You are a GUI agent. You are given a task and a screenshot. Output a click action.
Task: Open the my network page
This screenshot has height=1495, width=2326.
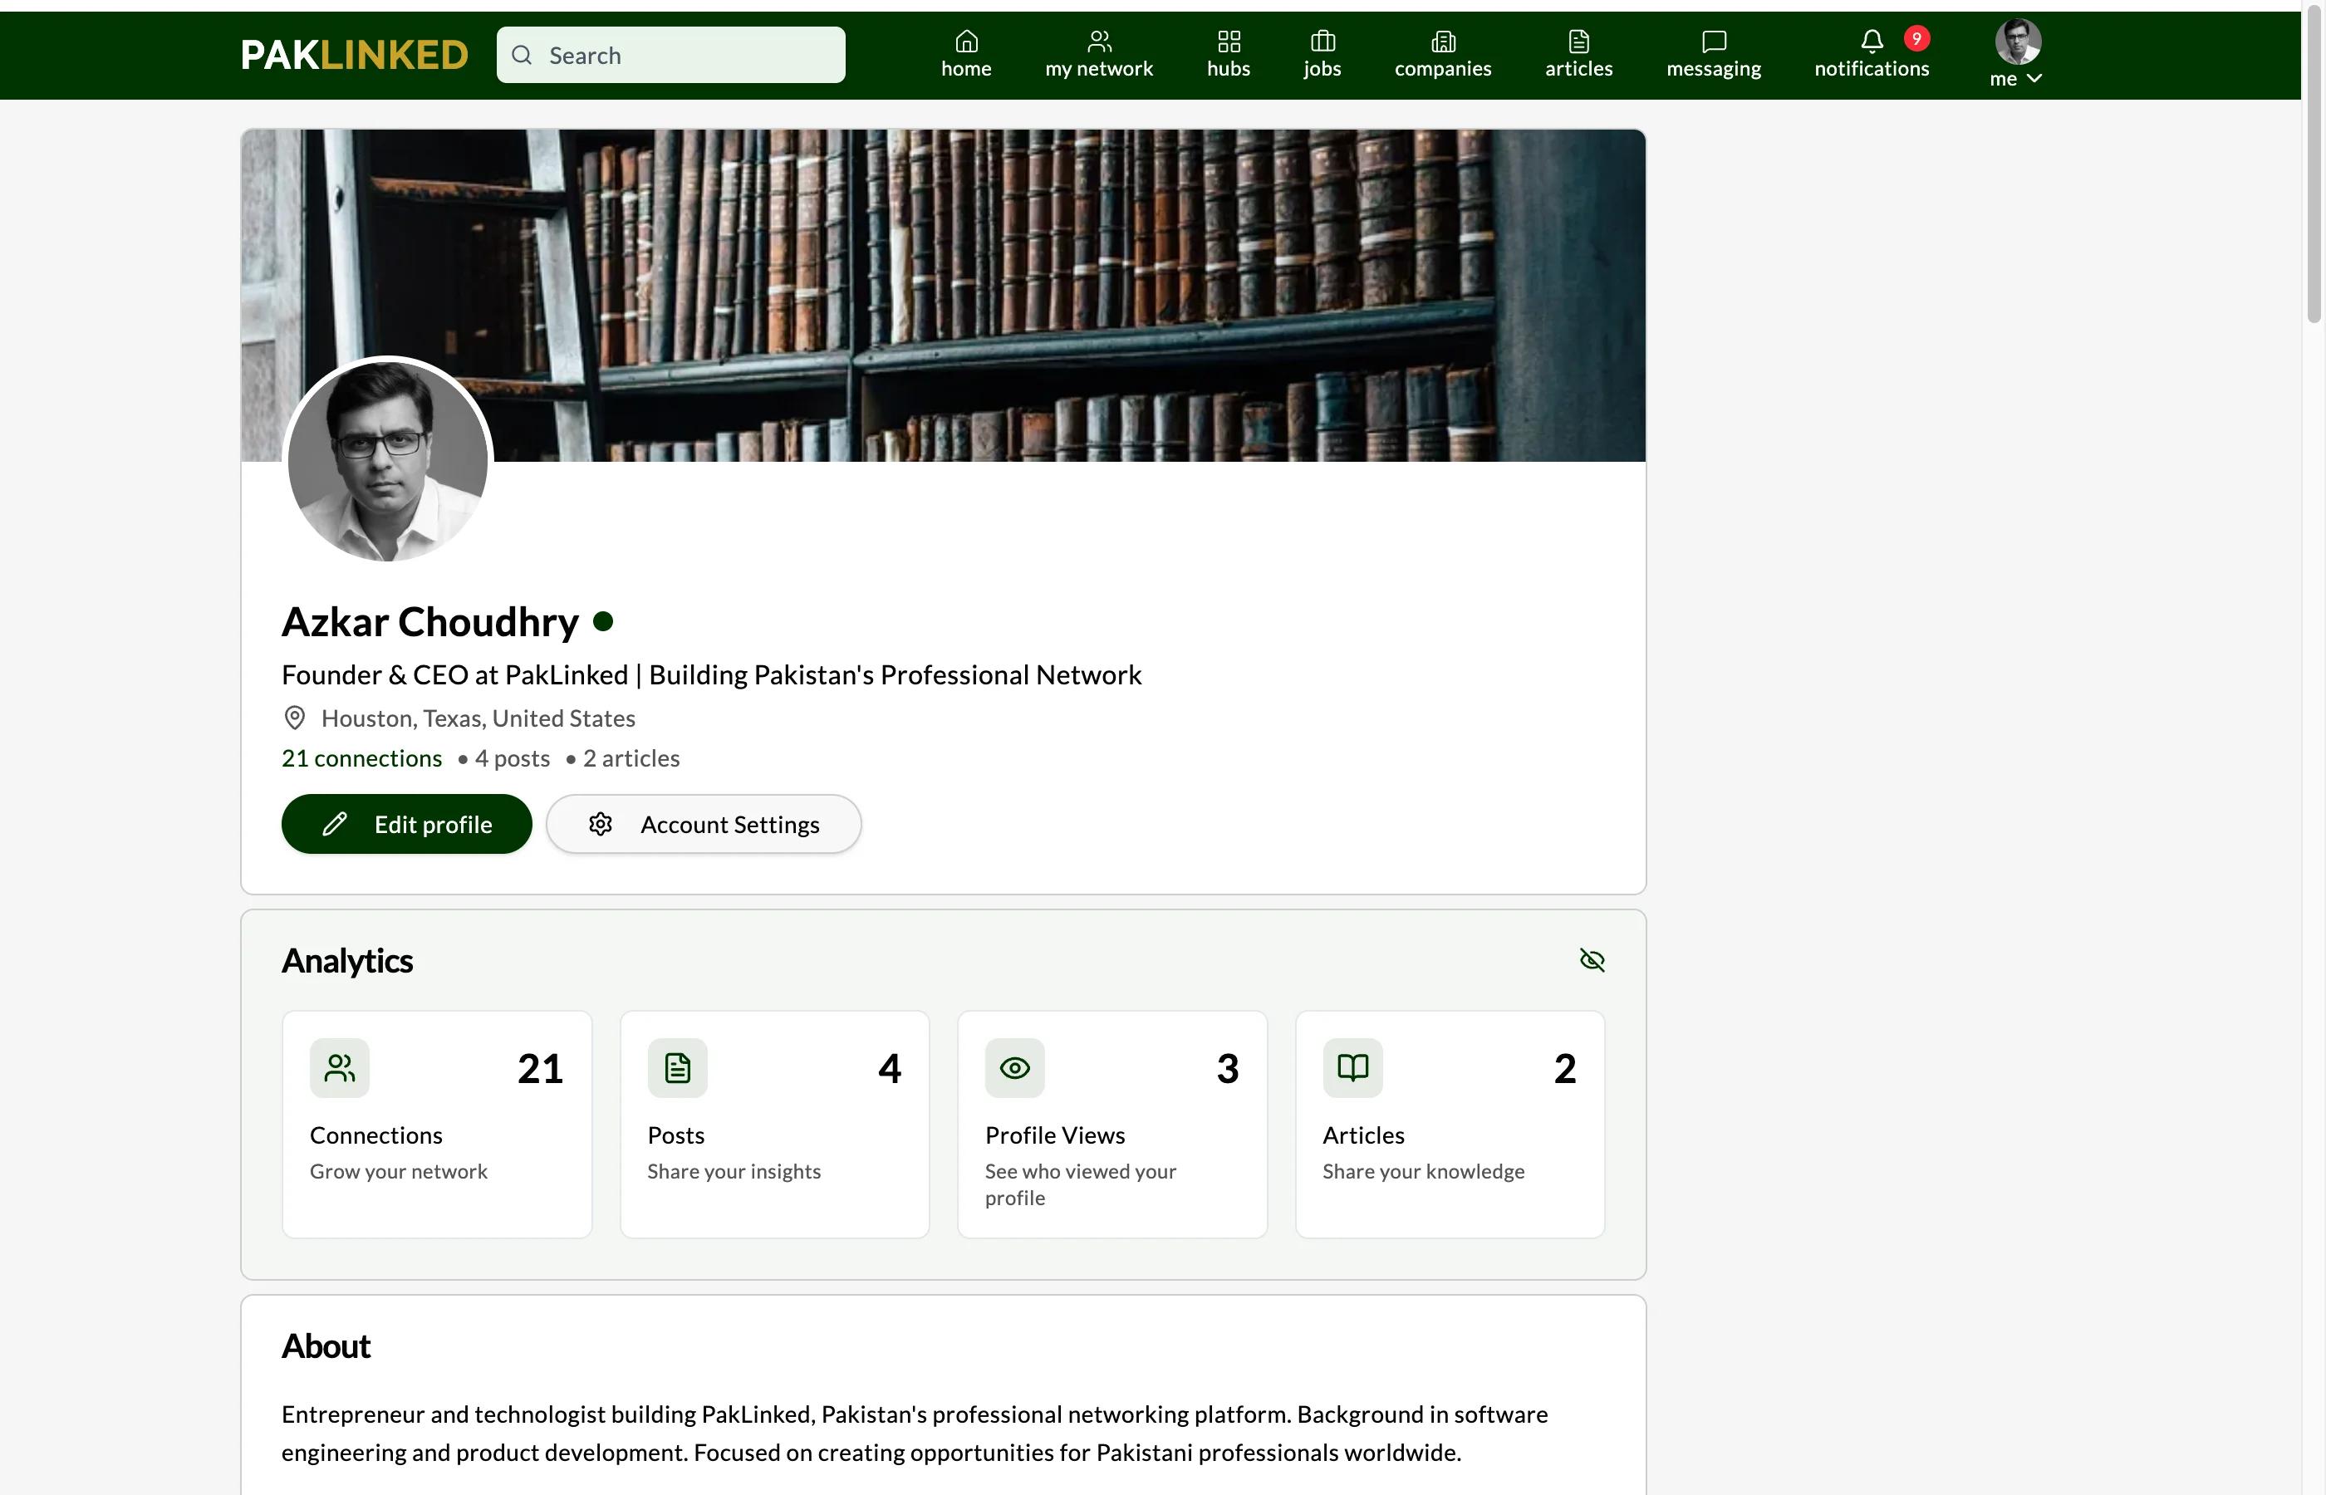[x=1098, y=54]
